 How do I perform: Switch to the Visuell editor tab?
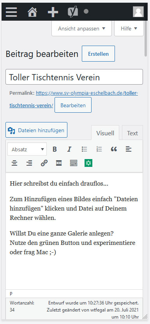pyautogui.click(x=105, y=133)
